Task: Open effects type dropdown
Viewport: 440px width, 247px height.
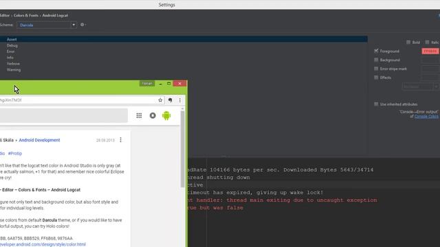Action: 420,86
